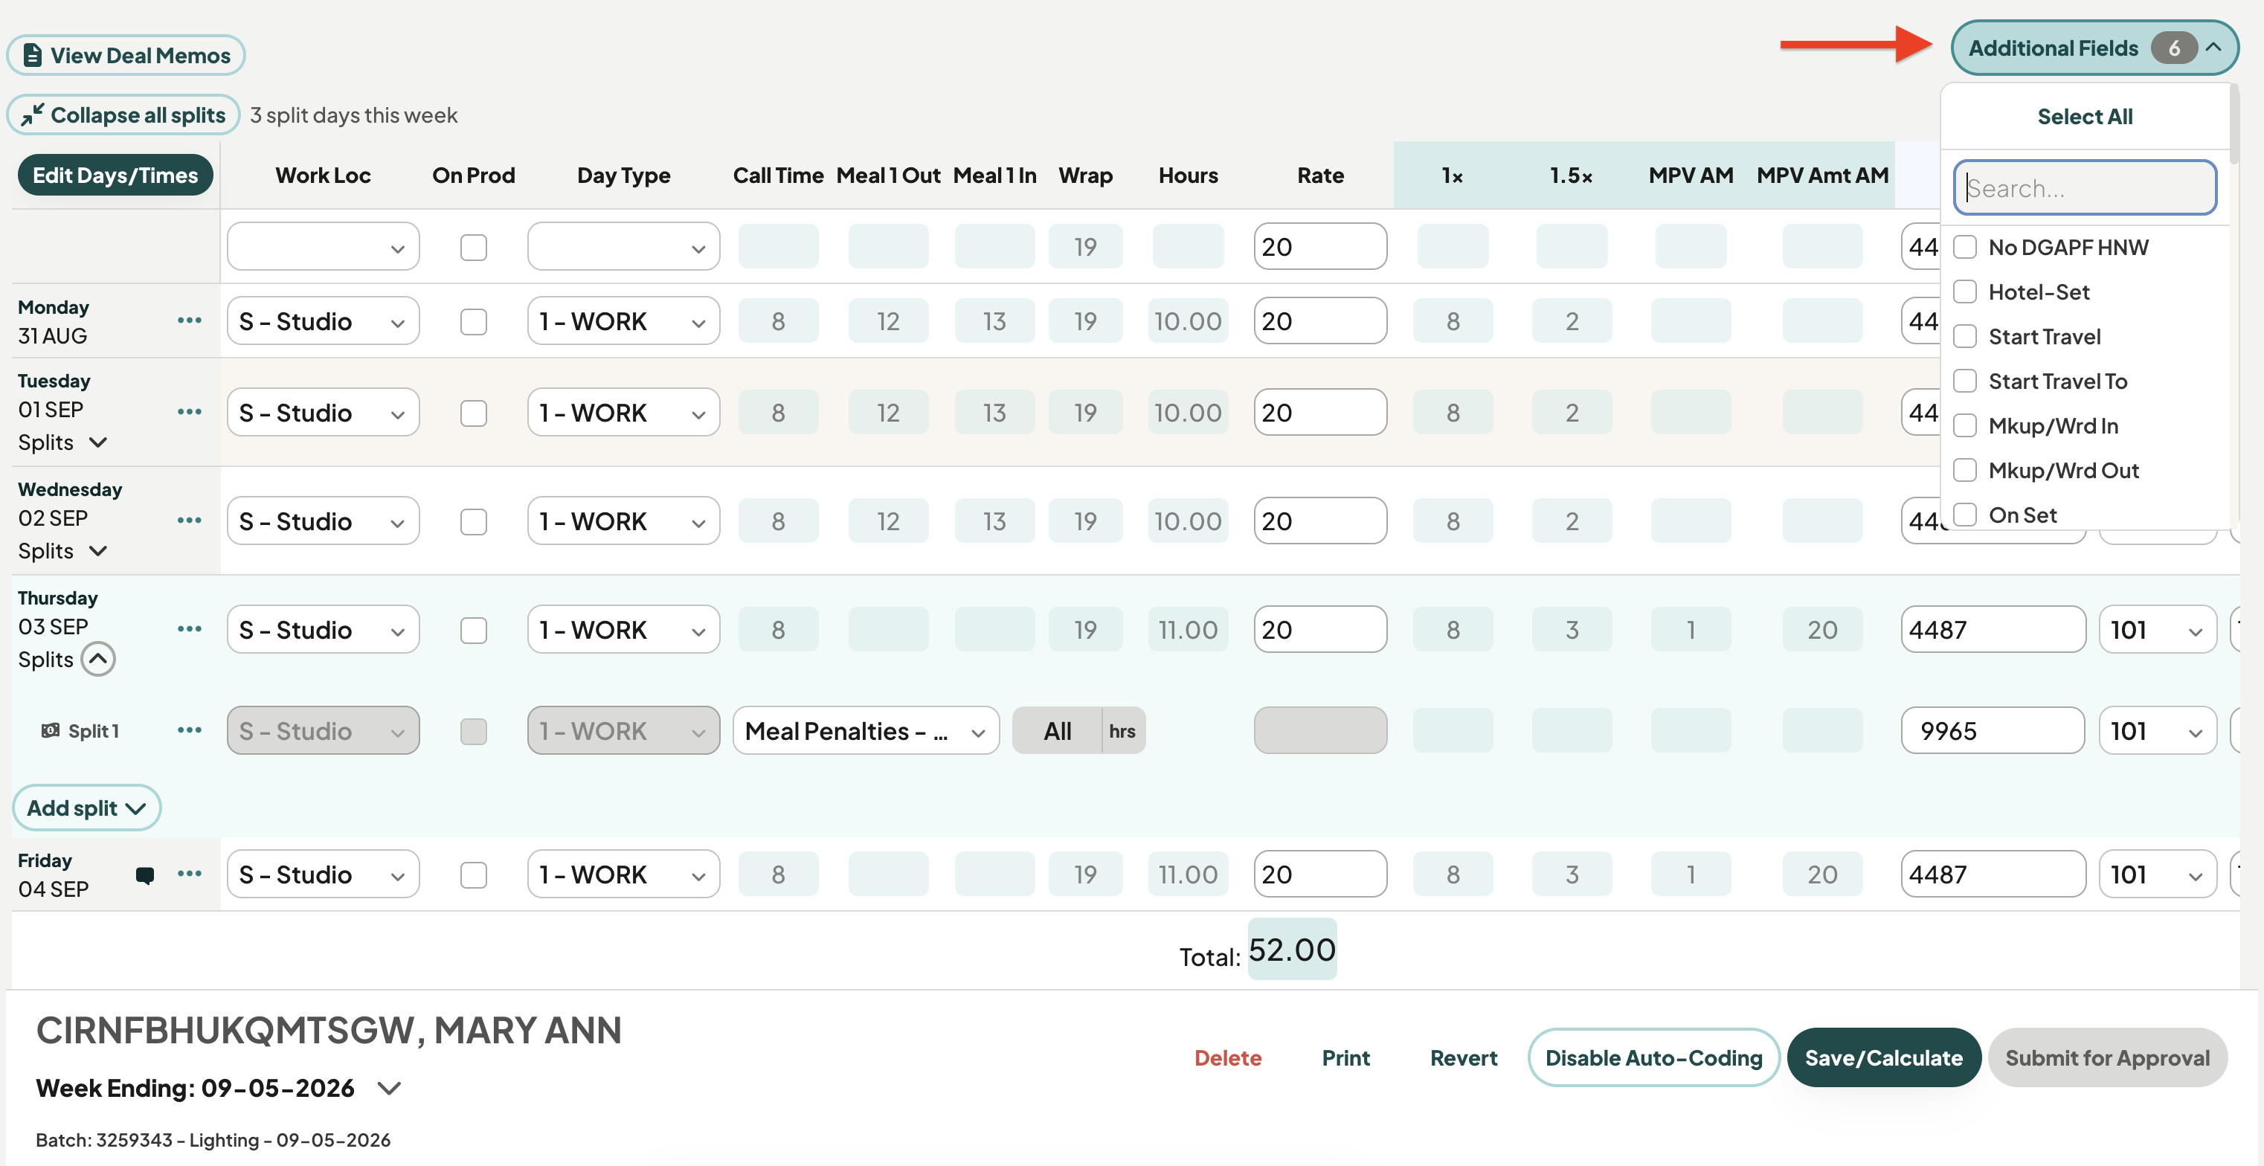This screenshot has width=2264, height=1166.
Task: Check the Mkup/Wrd In field option
Action: (x=1965, y=426)
